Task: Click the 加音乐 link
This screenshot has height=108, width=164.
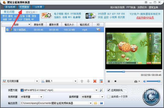Action: (x=58, y=17)
